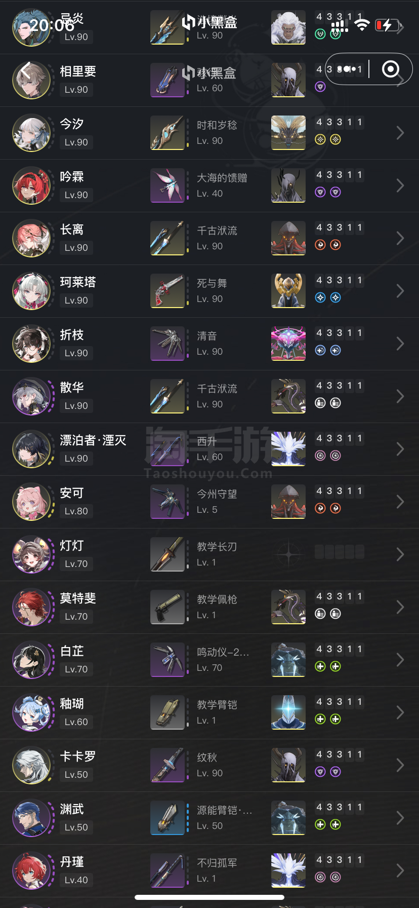Expand 灯灯 row arrow
419x908 pixels.
click(x=400, y=554)
